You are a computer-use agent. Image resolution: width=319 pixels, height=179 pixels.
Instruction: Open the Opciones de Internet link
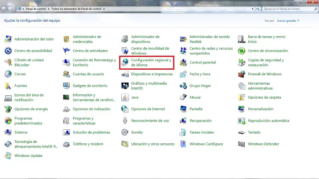click(148, 109)
